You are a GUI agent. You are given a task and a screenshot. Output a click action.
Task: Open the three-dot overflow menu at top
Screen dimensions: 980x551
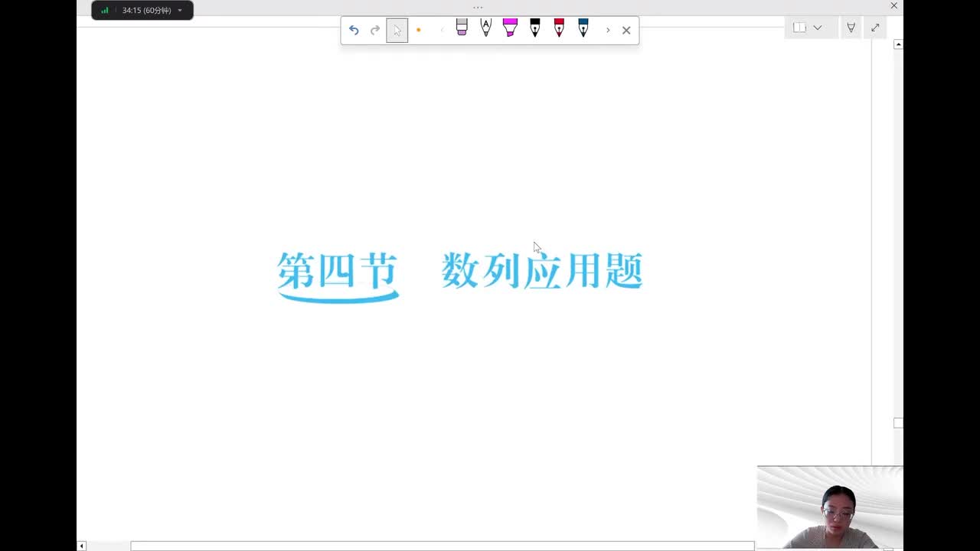pos(478,7)
